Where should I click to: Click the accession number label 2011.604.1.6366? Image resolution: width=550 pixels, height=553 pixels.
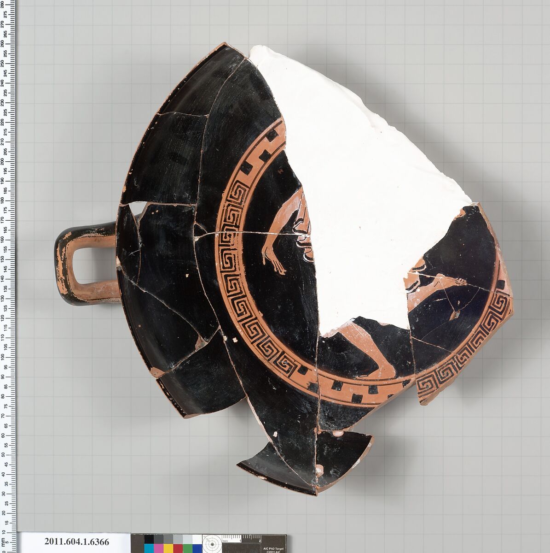point(77,542)
